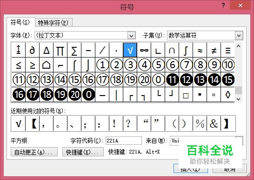Select the lozenge ◊ symbol
This screenshot has height=180, width=254.
(x=228, y=95)
